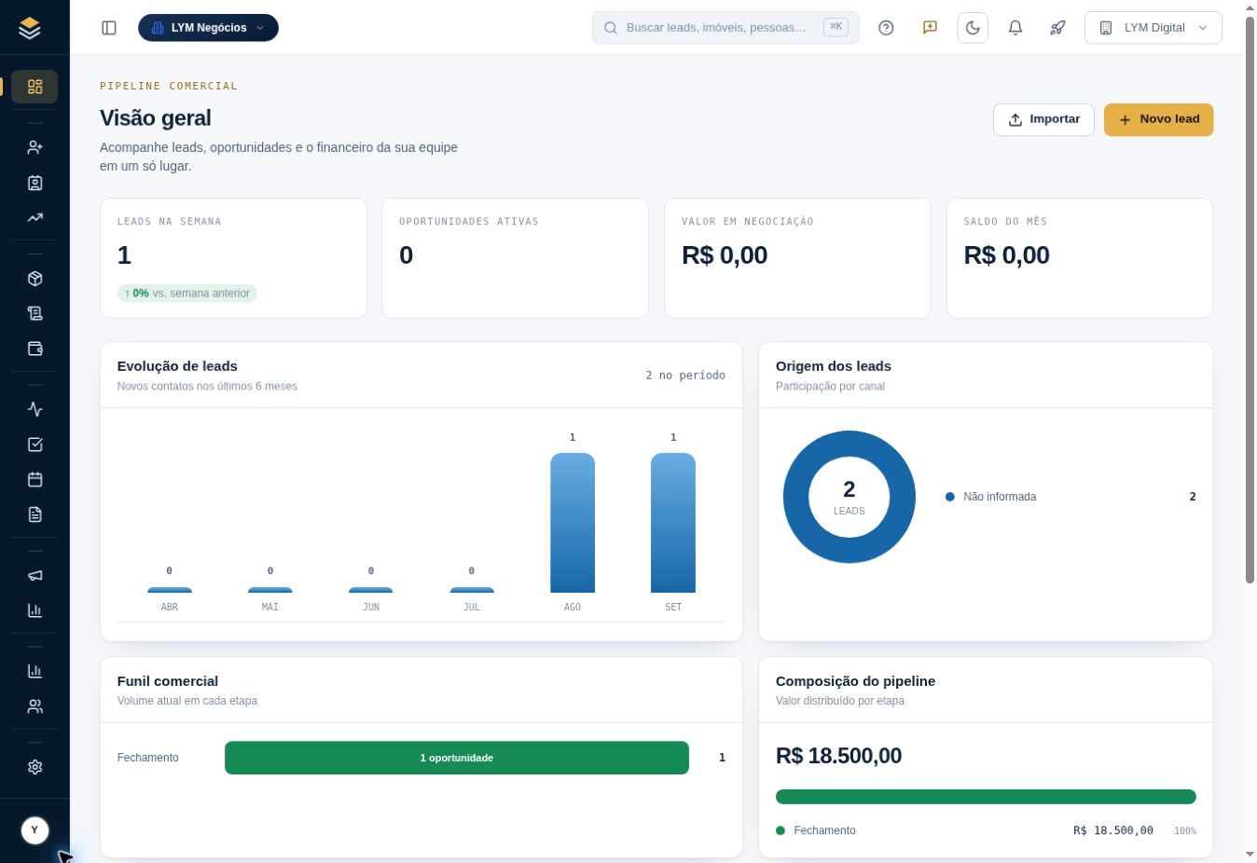The width and height of the screenshot is (1257, 863).
Task: Click the rocket icon in top bar
Action: 1057,28
